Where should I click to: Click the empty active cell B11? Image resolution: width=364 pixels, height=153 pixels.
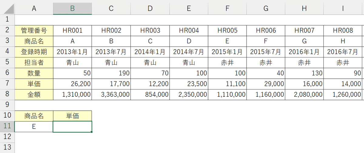72,126
